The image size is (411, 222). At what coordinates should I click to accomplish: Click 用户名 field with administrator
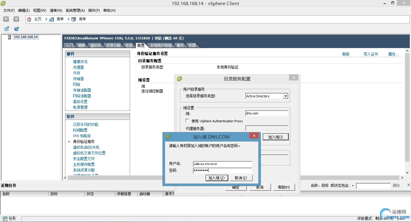coord(223,164)
